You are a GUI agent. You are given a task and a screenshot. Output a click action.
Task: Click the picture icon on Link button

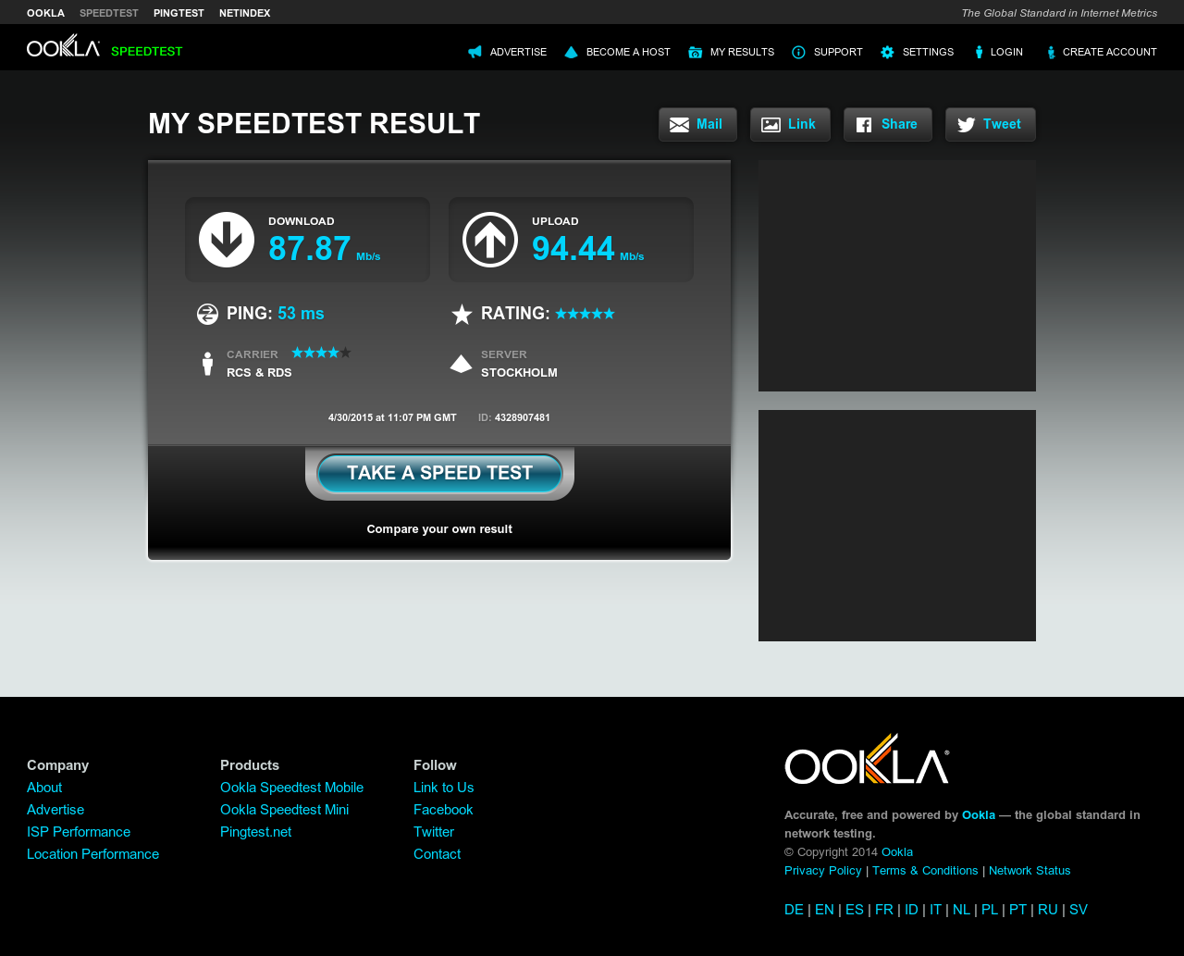tap(771, 125)
